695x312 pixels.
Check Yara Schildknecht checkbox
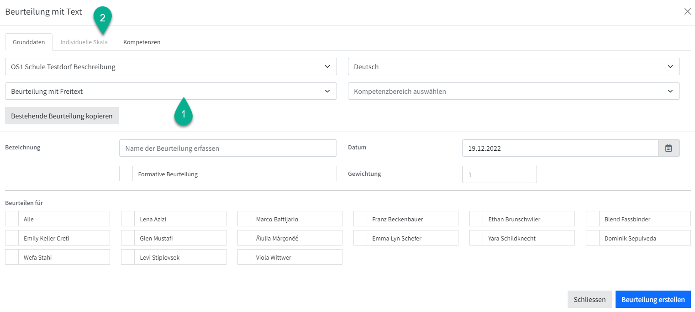pyautogui.click(x=476, y=238)
